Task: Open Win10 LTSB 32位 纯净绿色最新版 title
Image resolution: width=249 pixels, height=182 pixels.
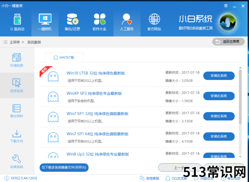Action: click(96, 73)
